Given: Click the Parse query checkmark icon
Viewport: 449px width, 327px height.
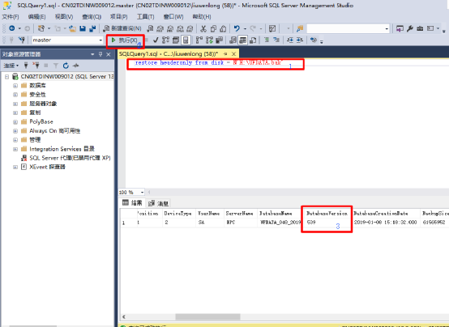Looking at the screenshot, I should pos(156,40).
